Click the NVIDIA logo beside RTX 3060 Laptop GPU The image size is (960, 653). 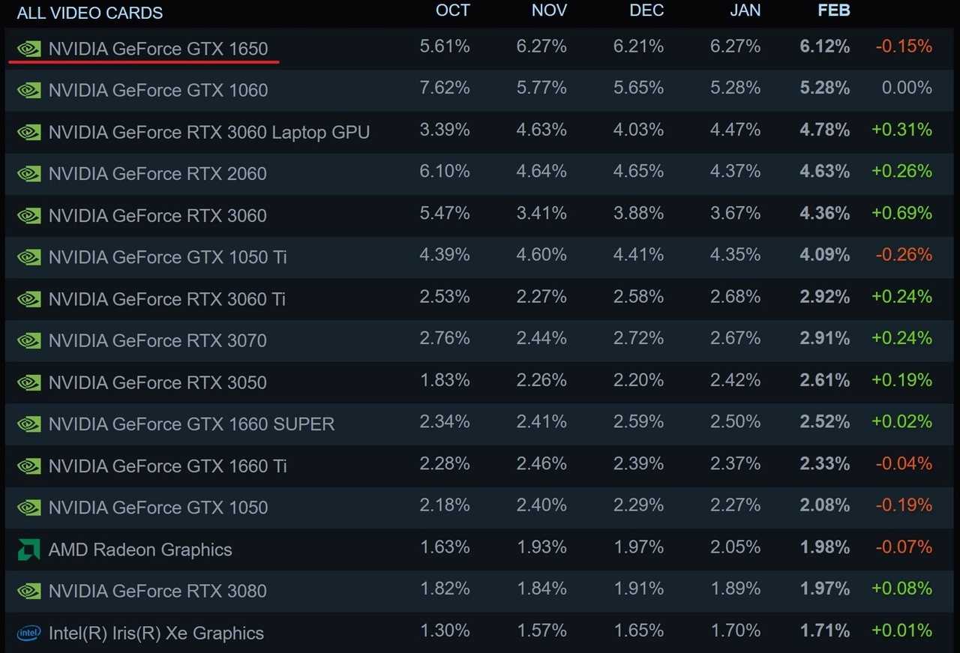coord(29,132)
